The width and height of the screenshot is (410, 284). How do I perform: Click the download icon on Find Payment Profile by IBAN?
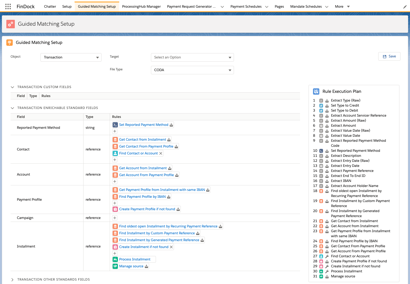pyautogui.click(x=169, y=196)
